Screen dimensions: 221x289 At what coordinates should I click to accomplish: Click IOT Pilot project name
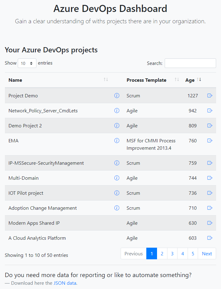tap(26, 193)
